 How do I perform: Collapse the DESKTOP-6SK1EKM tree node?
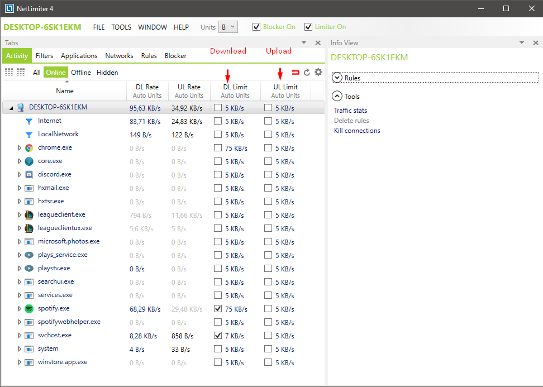11,108
